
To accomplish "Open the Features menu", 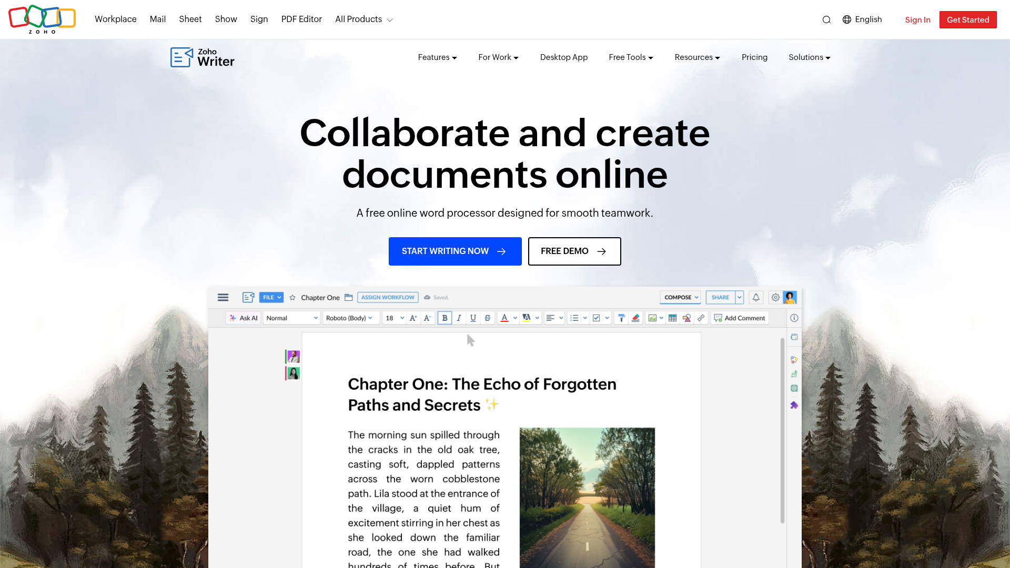I will (x=437, y=57).
